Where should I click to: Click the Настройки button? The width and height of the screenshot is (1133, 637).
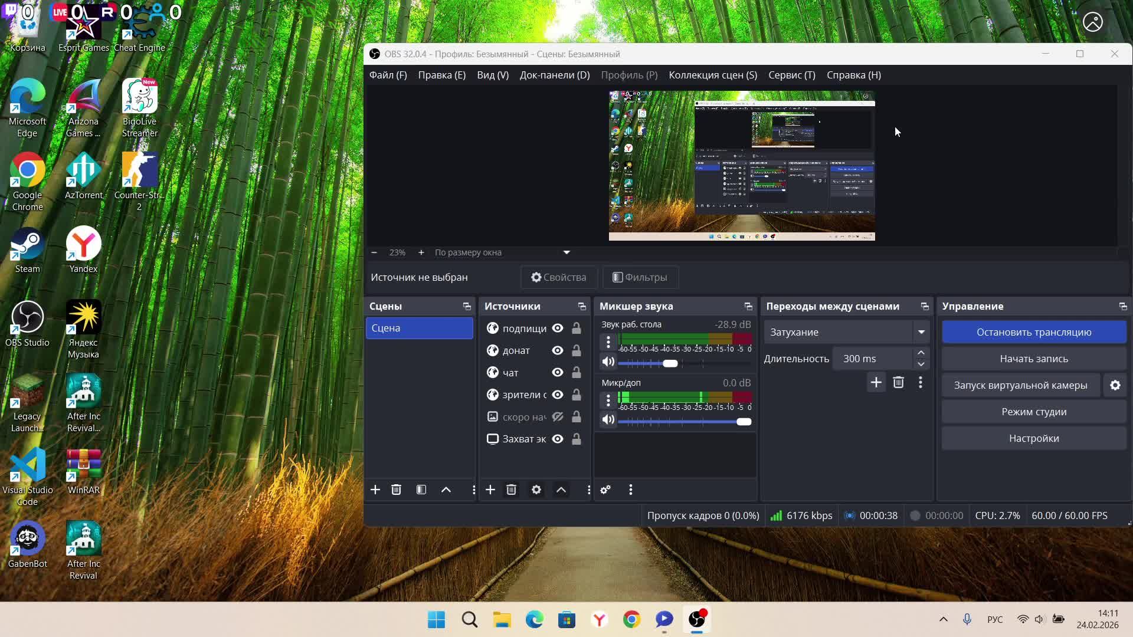(1033, 438)
